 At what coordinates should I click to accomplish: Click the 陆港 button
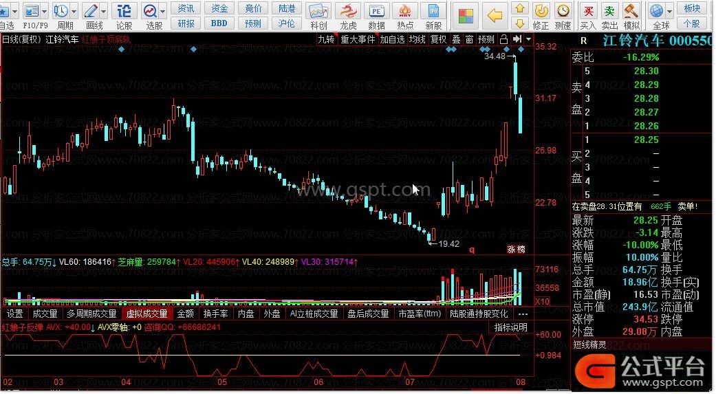point(287,8)
